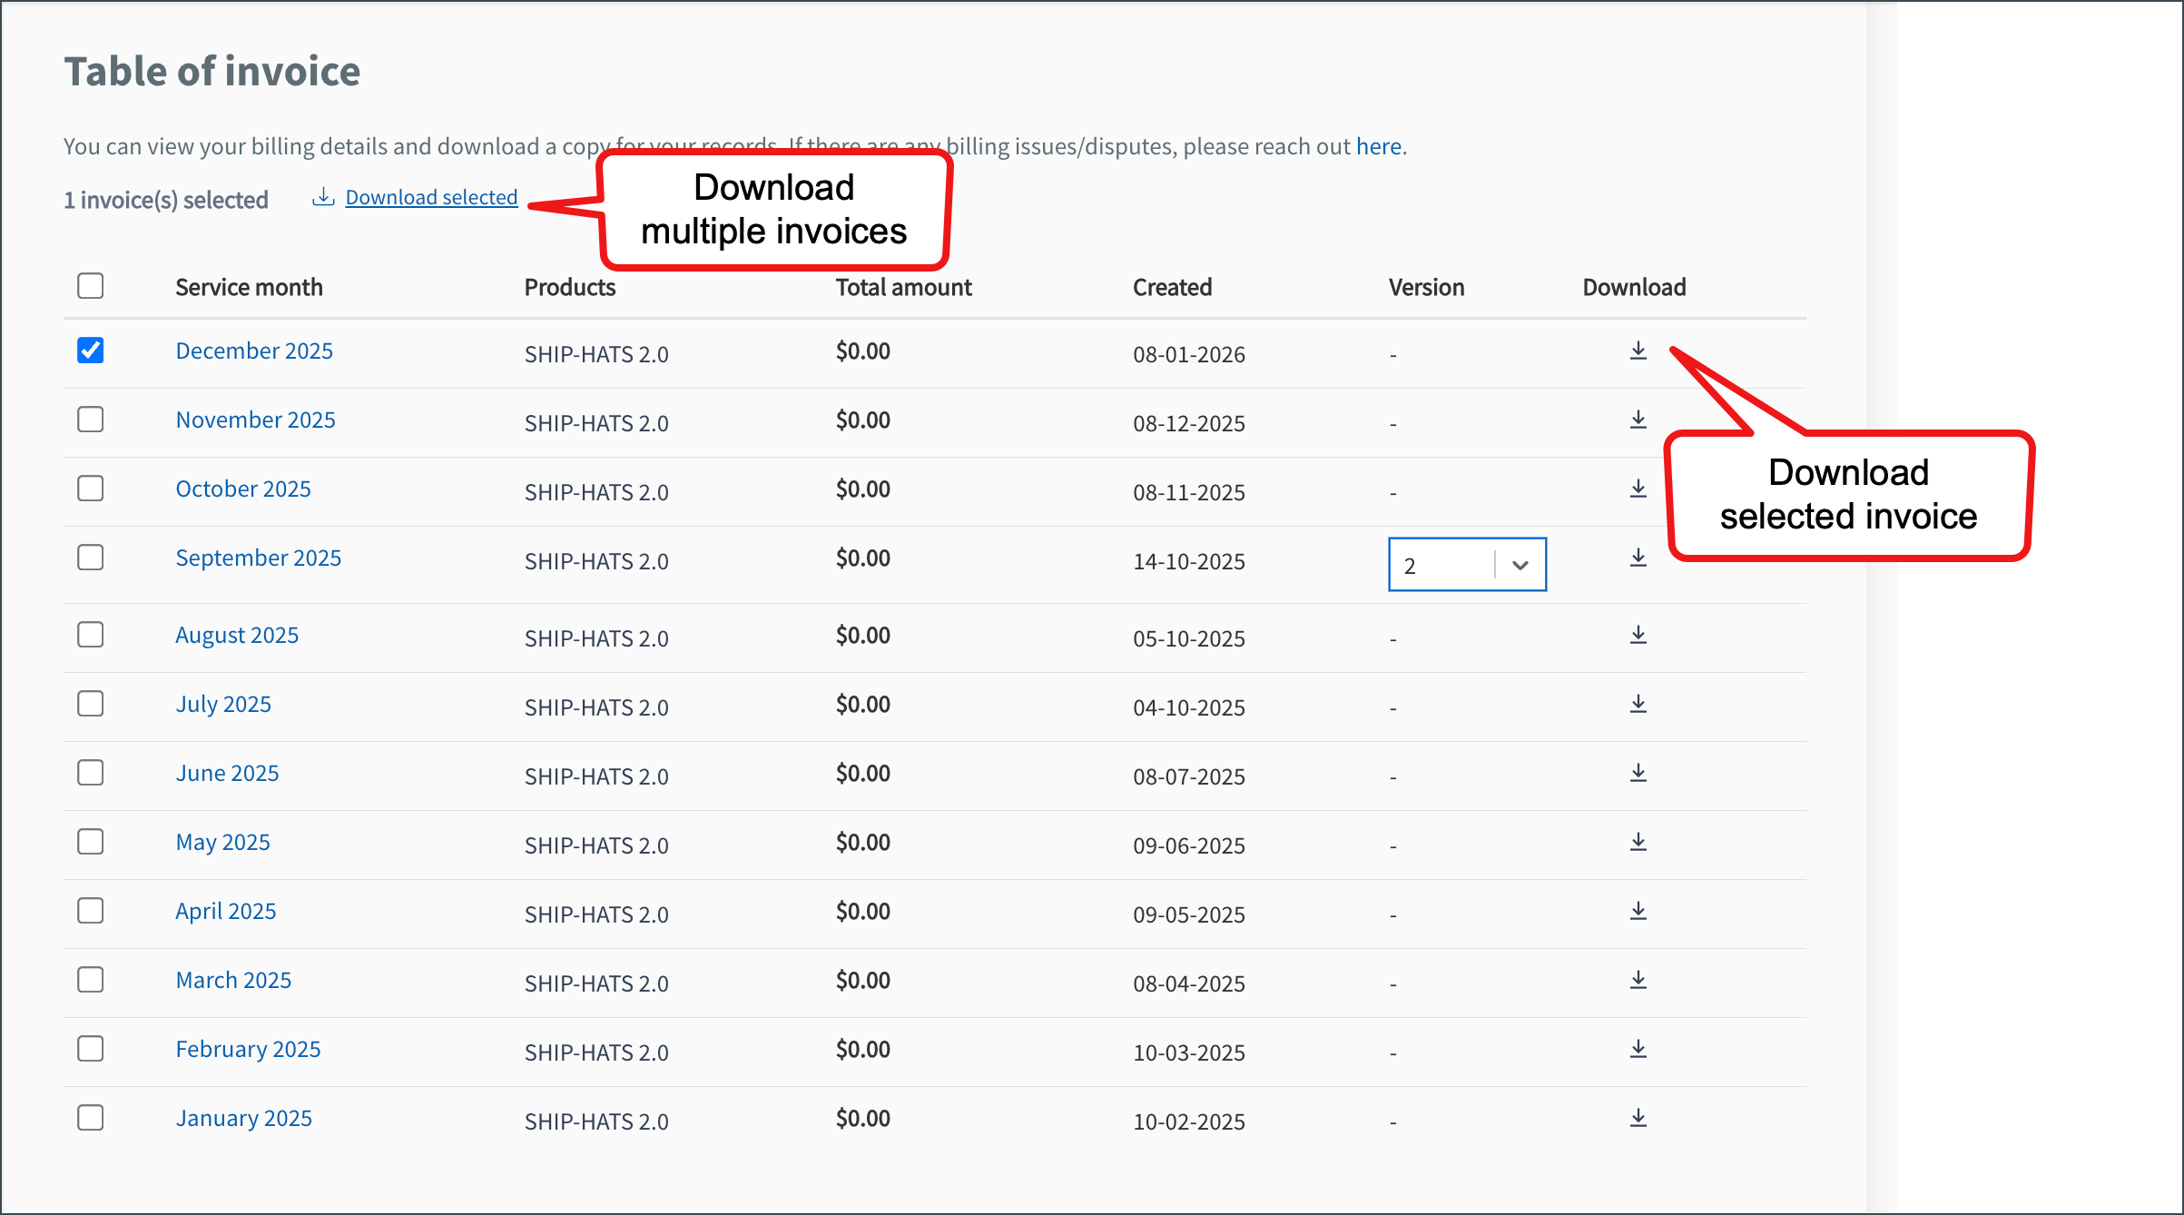Download the May 2025 invoice
This screenshot has width=2184, height=1215.
pyautogui.click(x=1638, y=842)
